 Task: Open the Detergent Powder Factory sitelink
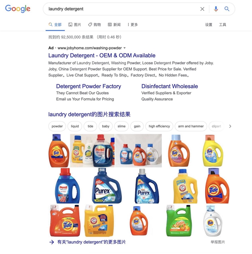pyautogui.click(x=88, y=86)
